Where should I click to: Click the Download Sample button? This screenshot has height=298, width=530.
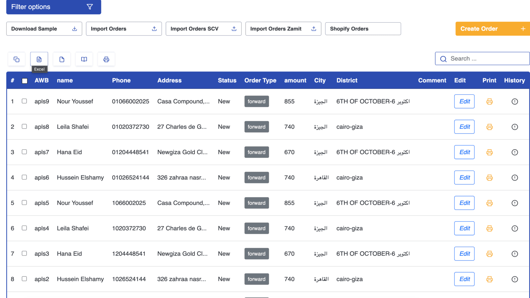pos(44,29)
